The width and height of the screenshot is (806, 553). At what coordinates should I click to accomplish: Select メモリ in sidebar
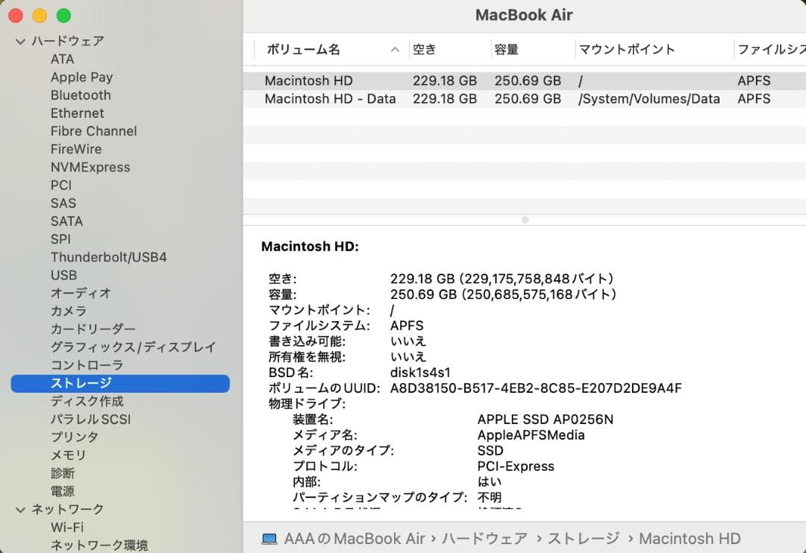point(69,455)
